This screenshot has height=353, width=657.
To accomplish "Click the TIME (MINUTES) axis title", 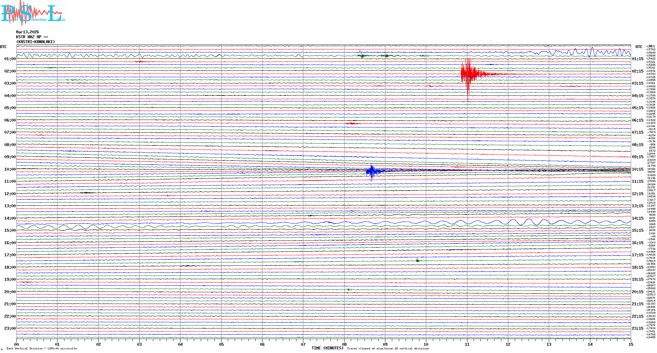I will [327, 348].
